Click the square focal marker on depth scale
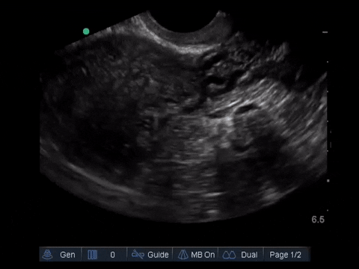This screenshot has width=359, height=269. pyautogui.click(x=328, y=181)
